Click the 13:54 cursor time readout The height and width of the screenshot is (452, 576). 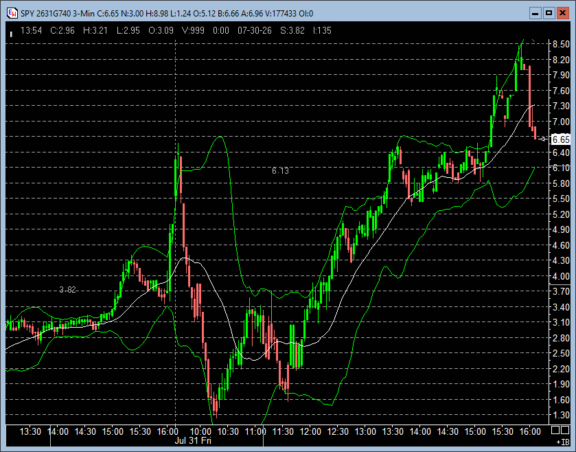[31, 30]
